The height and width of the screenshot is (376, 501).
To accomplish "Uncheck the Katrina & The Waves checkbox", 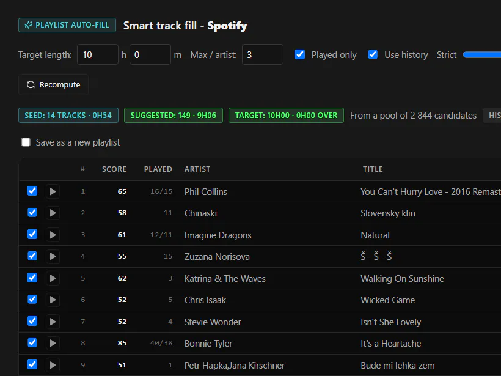I will coord(32,278).
